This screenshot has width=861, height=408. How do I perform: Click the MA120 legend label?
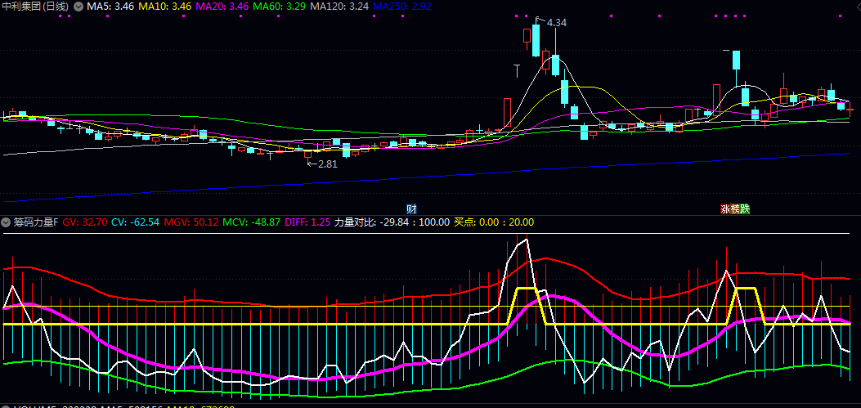tap(339, 6)
